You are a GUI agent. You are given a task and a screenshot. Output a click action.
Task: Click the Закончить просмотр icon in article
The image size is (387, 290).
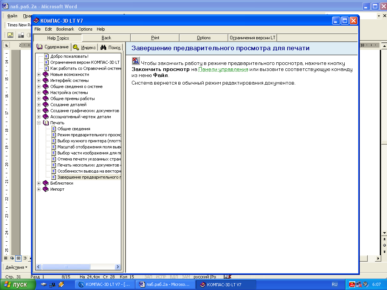point(136,61)
